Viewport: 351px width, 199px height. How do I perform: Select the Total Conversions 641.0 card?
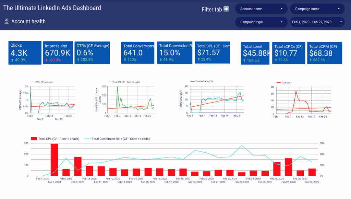(x=138, y=52)
